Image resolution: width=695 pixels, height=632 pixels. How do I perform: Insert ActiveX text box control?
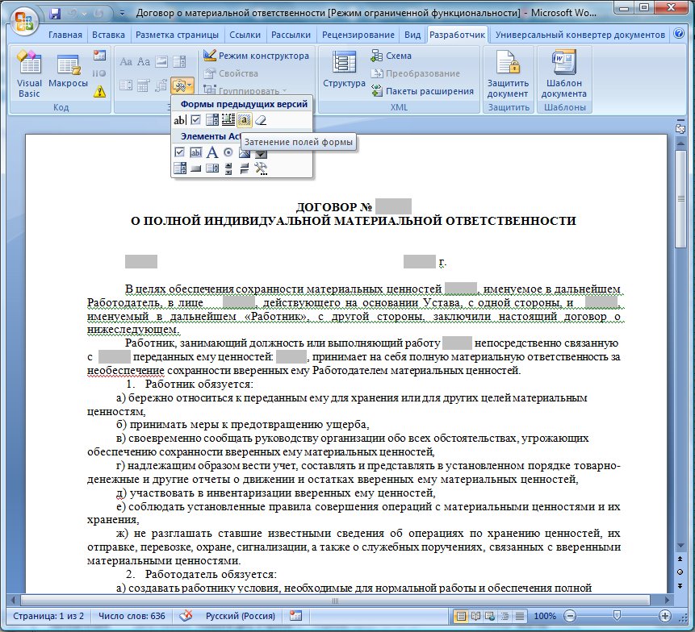[x=195, y=152]
